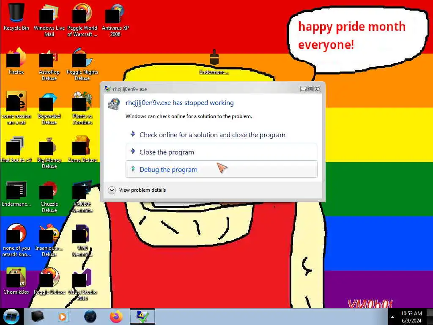Select the 'none of you' desktop icon
This screenshot has width=433, height=325.
(x=16, y=240)
